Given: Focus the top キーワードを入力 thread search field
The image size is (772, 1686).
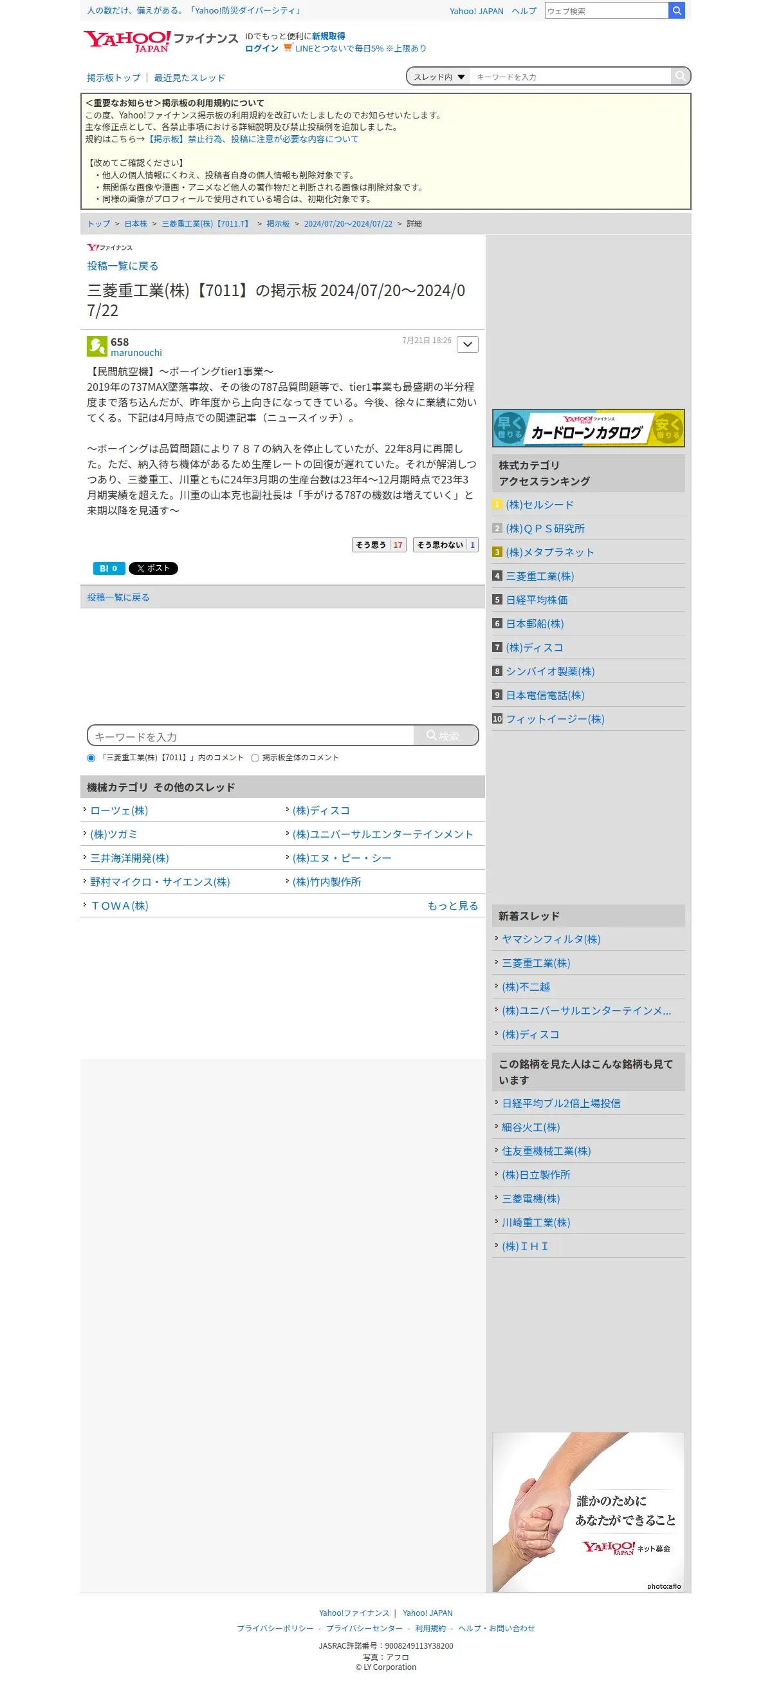Looking at the screenshot, I should pyautogui.click(x=571, y=77).
